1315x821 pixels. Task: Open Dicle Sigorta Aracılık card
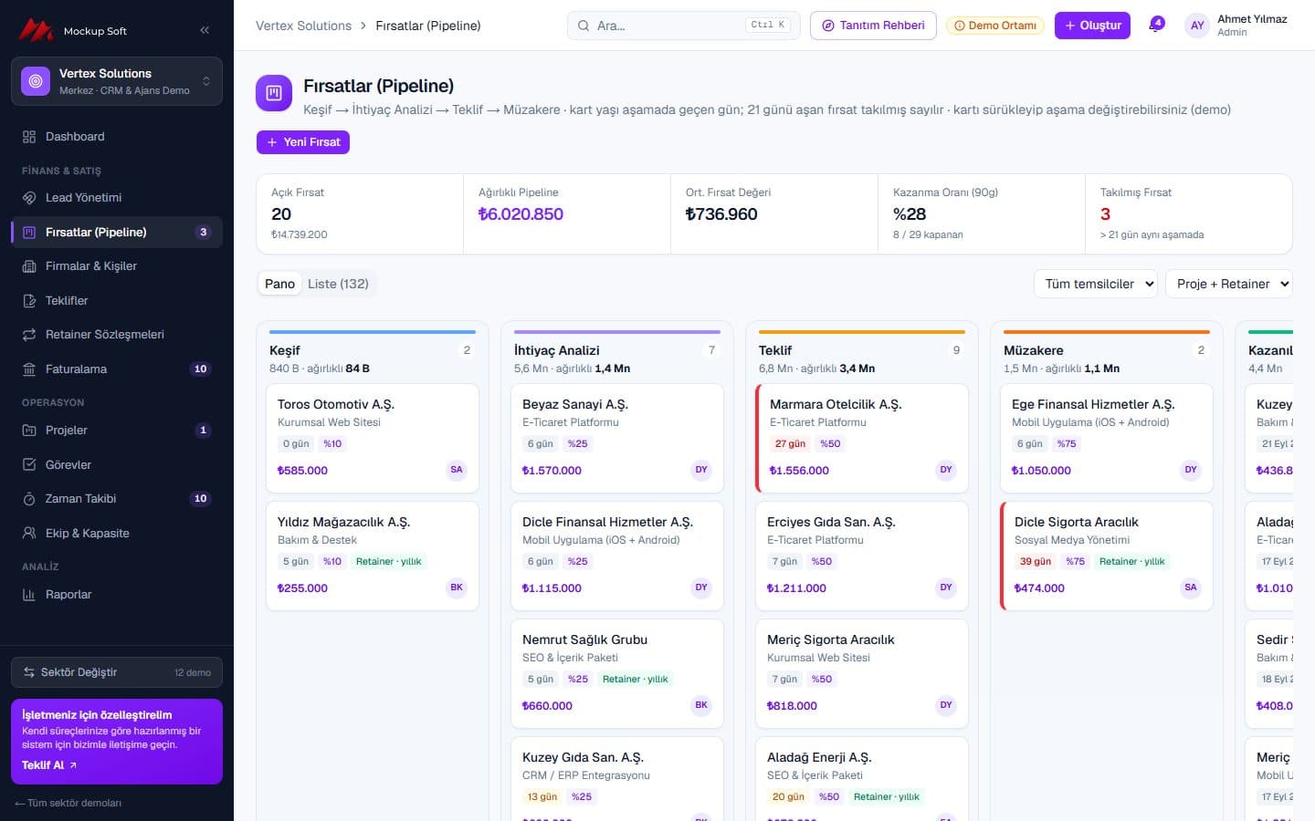(x=1107, y=556)
